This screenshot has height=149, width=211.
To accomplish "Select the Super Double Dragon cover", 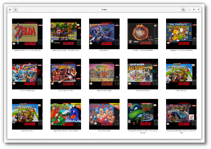I will click(x=104, y=74).
